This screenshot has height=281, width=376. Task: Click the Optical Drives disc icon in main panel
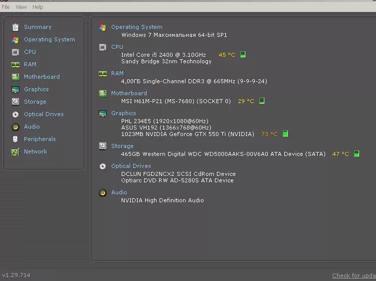[x=103, y=166]
